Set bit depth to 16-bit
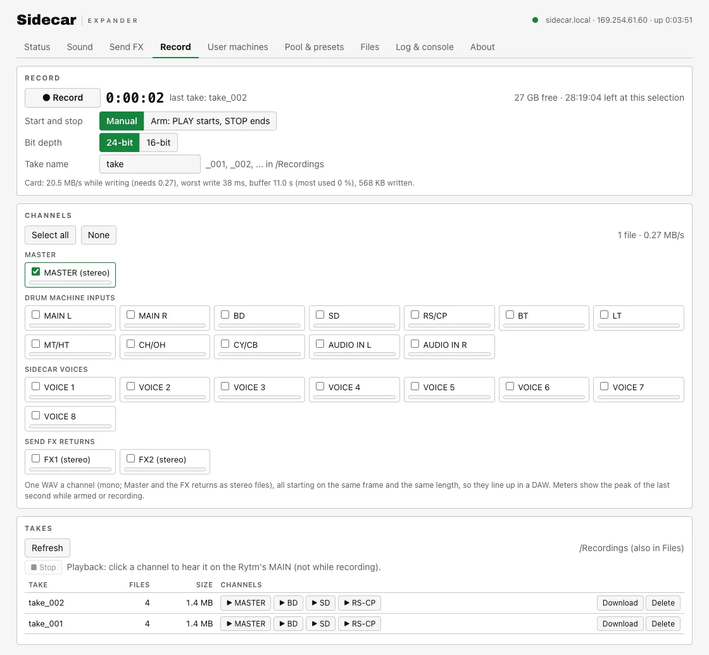709x655 pixels. [158, 143]
